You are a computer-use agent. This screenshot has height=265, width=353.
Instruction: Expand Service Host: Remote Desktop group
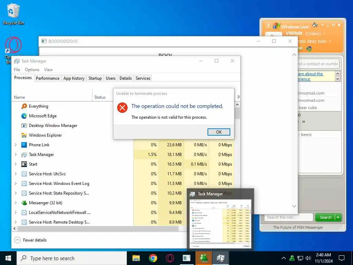tap(16, 222)
